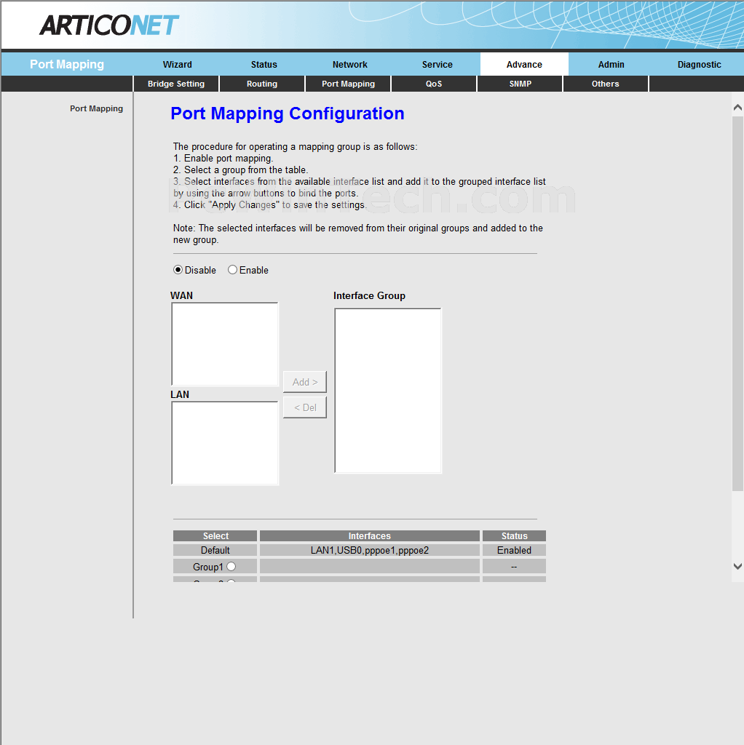Switch to the Network tab

350,64
